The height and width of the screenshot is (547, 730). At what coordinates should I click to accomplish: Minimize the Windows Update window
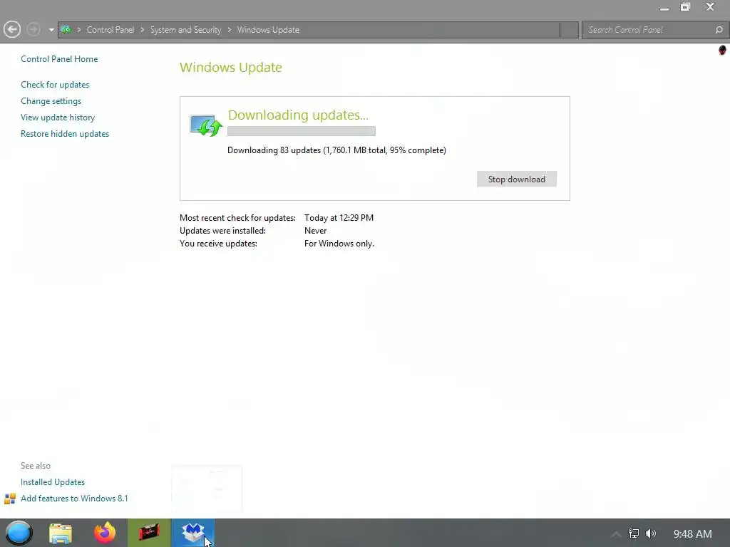coord(664,7)
